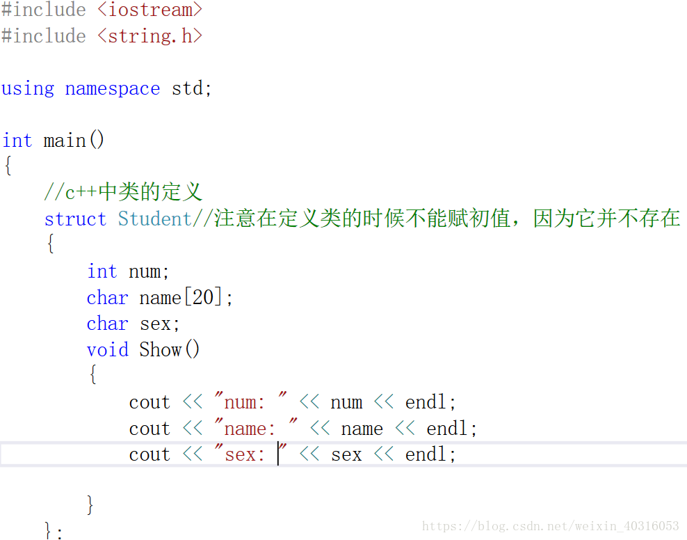Click the cout line printing "num: "

[293, 402]
